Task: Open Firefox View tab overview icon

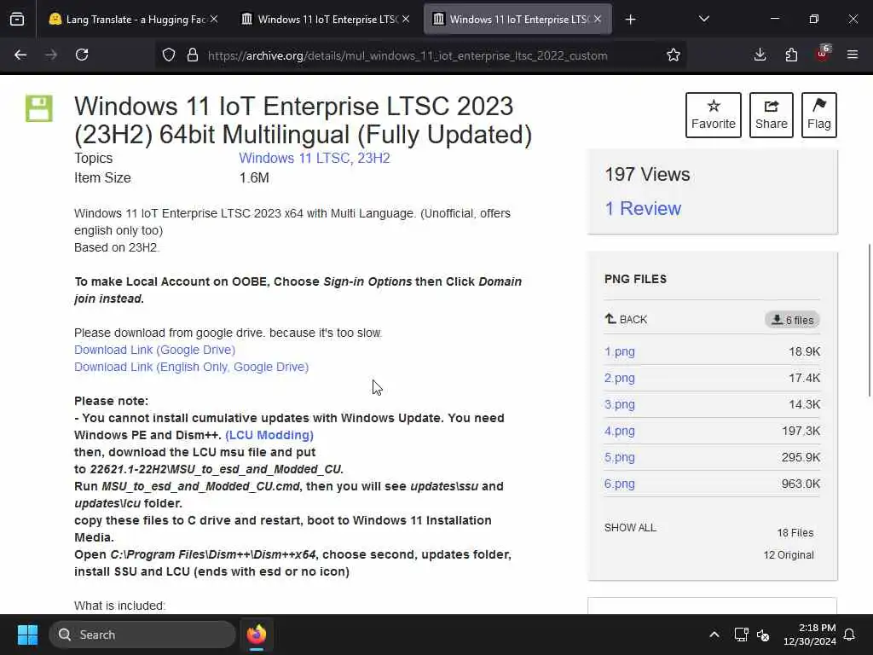Action: click(17, 20)
